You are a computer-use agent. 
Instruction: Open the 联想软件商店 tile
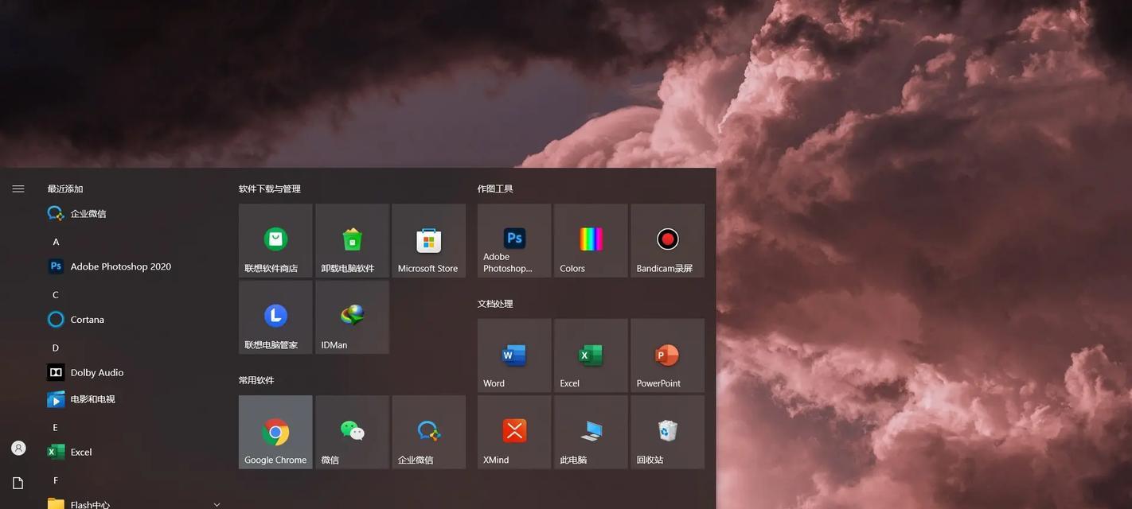[275, 240]
